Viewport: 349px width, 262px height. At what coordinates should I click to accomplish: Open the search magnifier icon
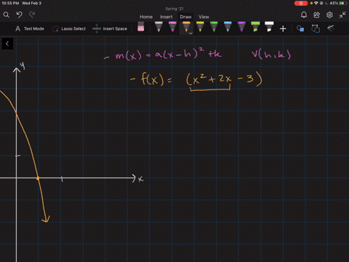[7, 15]
